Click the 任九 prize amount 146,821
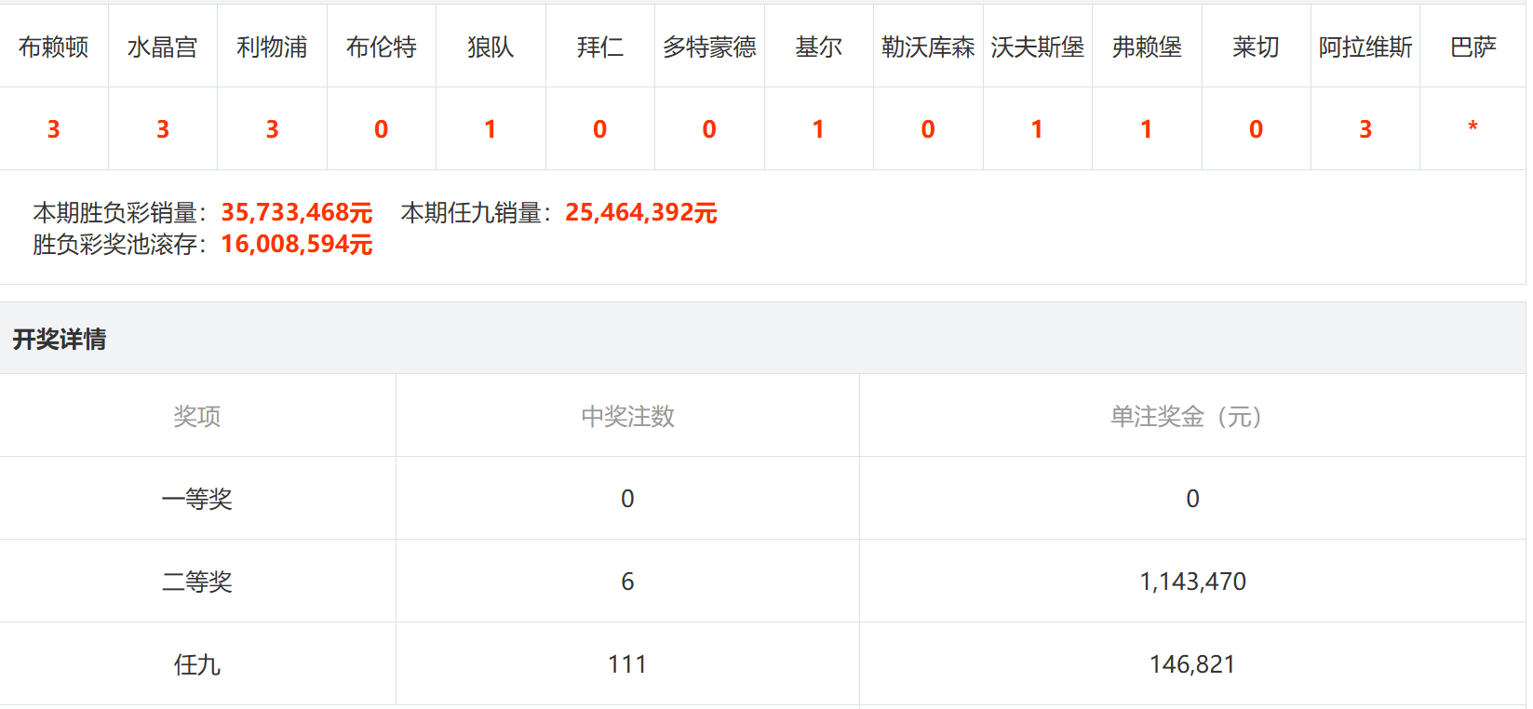 pyautogui.click(x=1192, y=664)
